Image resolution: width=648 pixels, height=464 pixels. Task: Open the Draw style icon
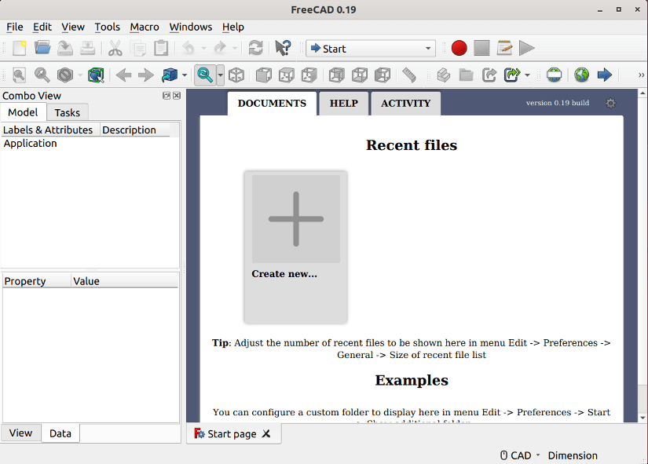pos(65,75)
